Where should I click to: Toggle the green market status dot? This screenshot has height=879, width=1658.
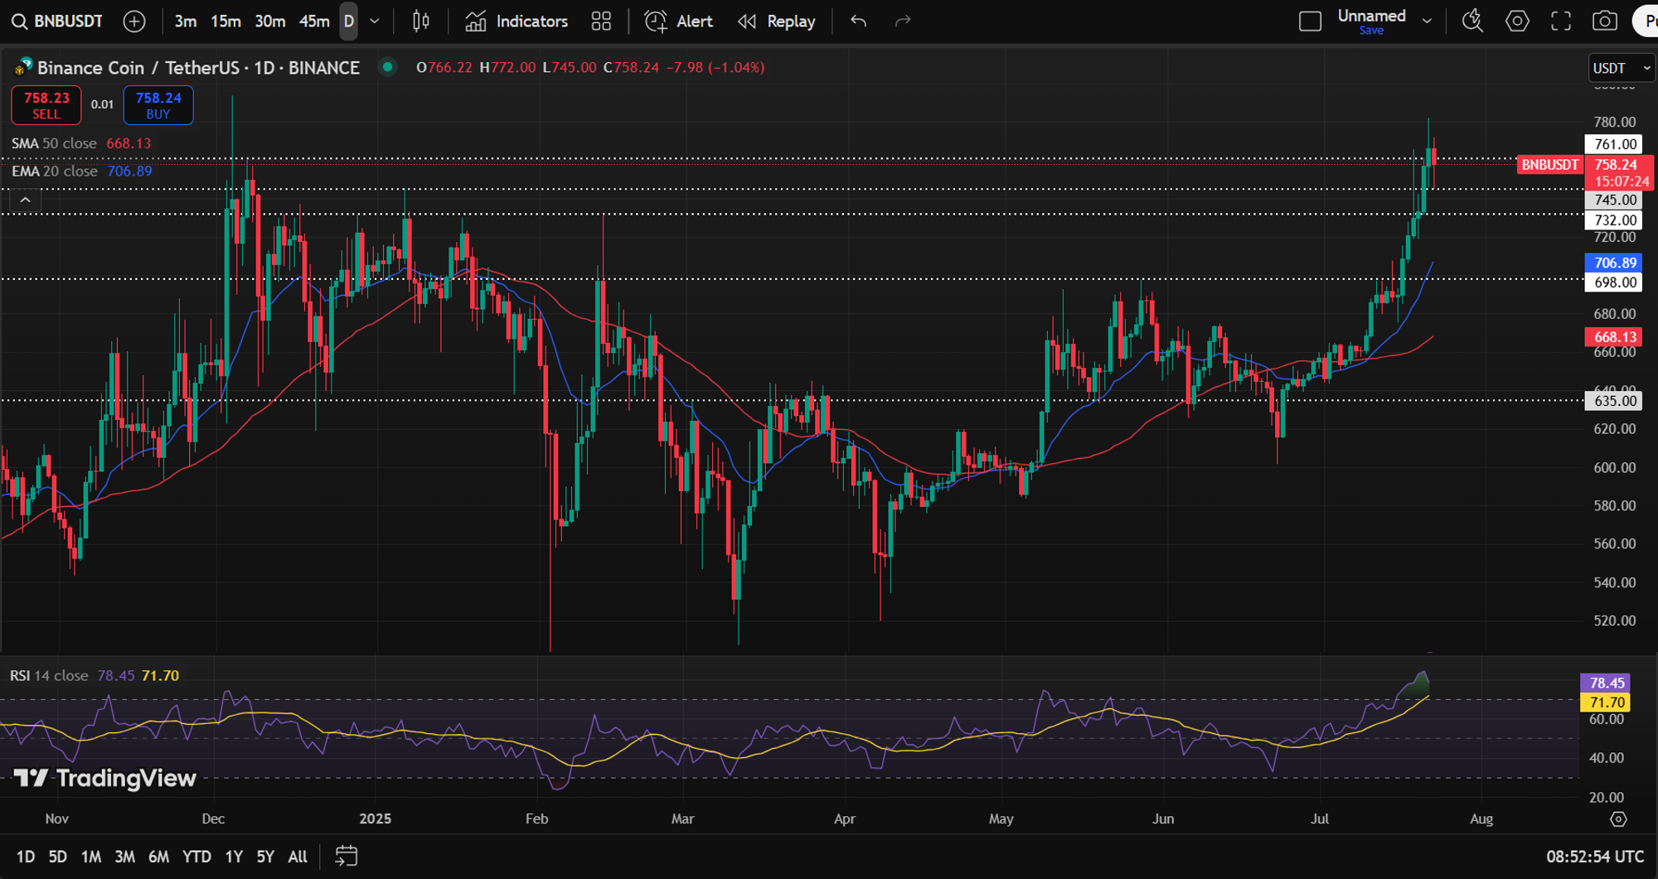(387, 67)
